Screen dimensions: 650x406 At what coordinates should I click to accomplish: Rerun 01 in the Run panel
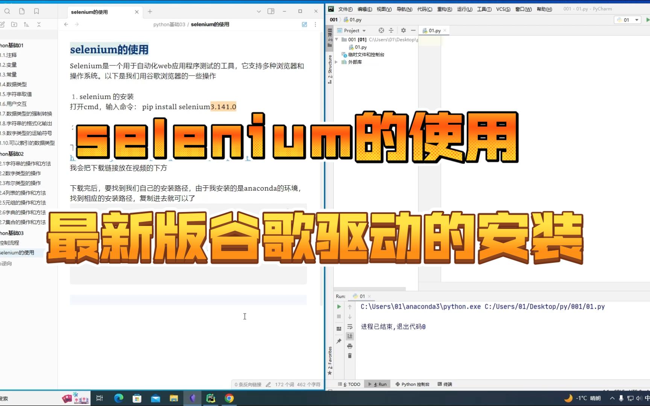click(339, 307)
